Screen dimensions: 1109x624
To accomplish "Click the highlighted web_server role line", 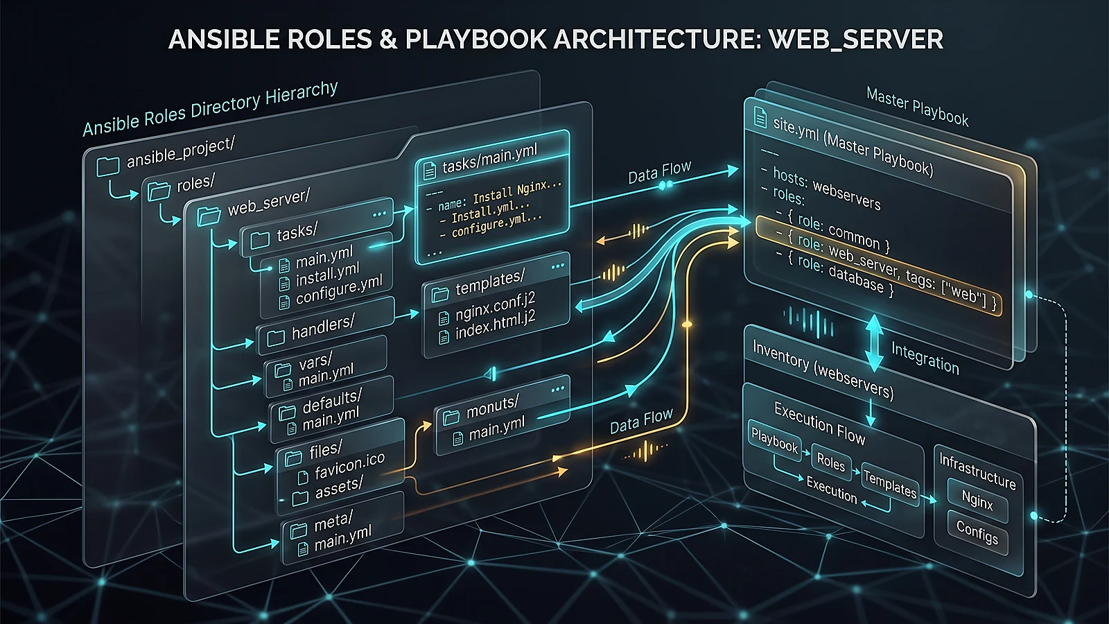I will click(879, 266).
